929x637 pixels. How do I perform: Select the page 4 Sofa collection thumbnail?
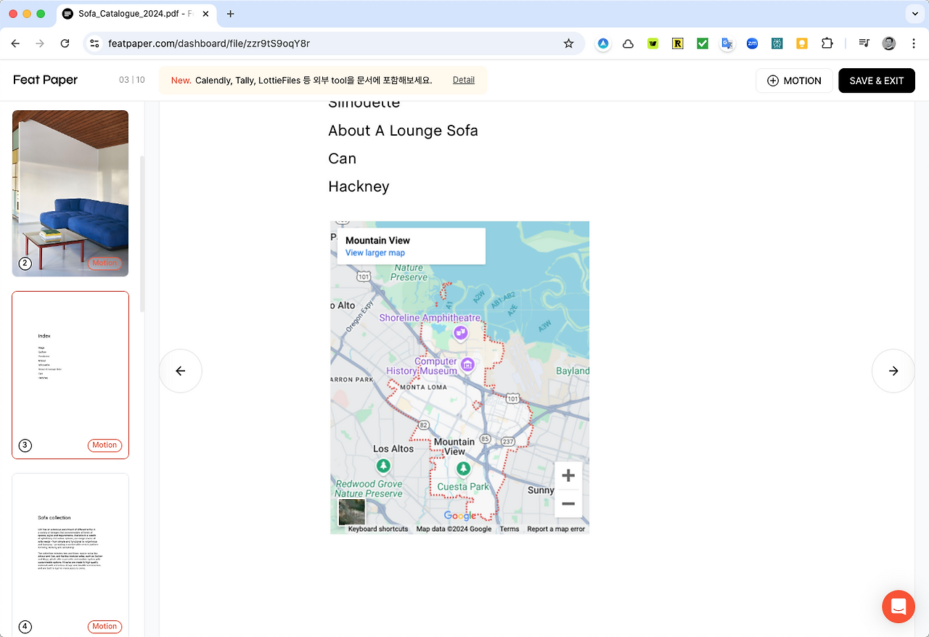tap(70, 555)
